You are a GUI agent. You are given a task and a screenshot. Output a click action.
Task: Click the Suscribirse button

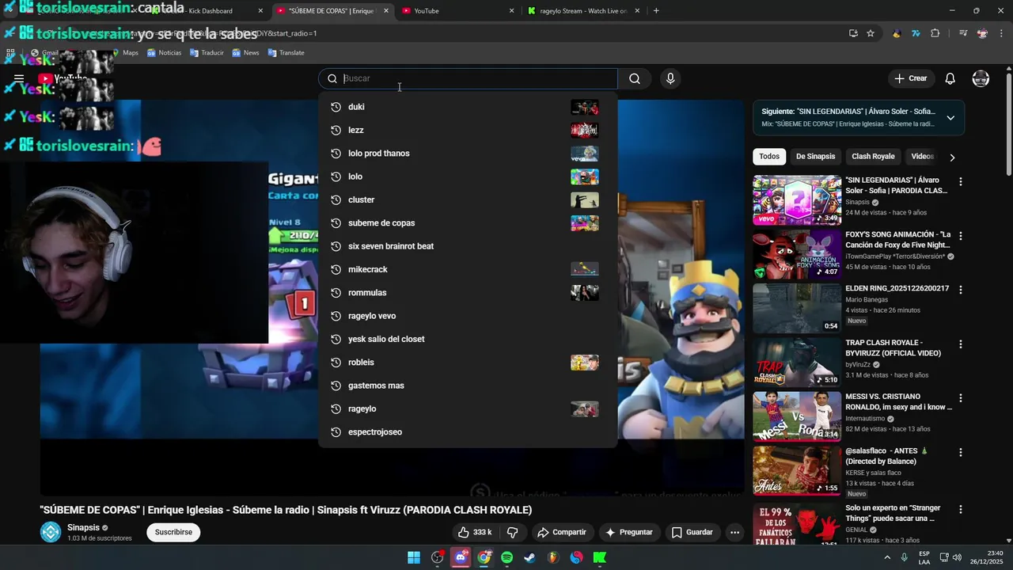point(173,532)
